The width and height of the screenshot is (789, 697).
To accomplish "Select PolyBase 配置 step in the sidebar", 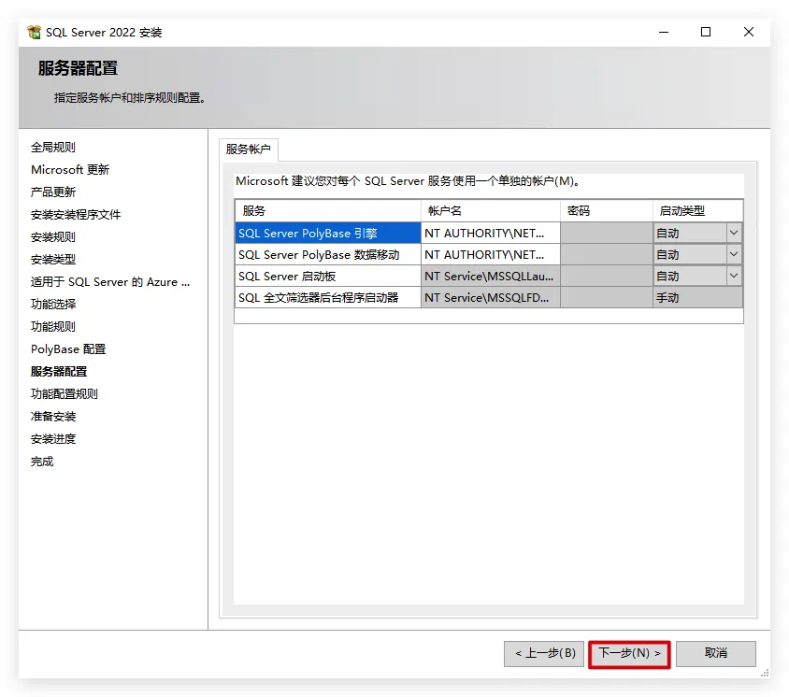I will [x=68, y=349].
